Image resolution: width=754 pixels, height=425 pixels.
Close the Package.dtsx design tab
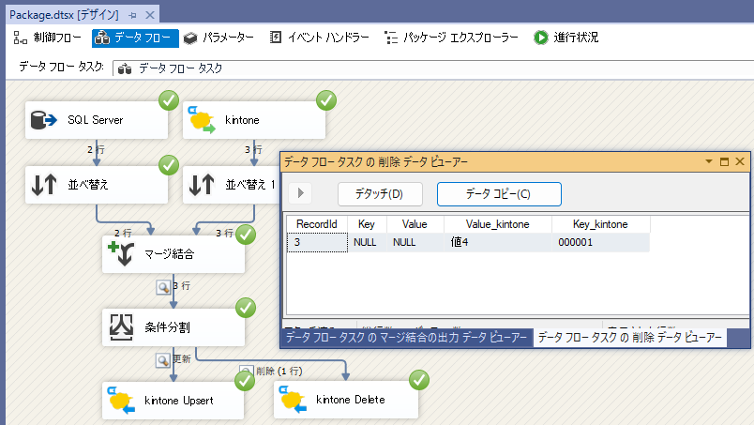pos(150,15)
